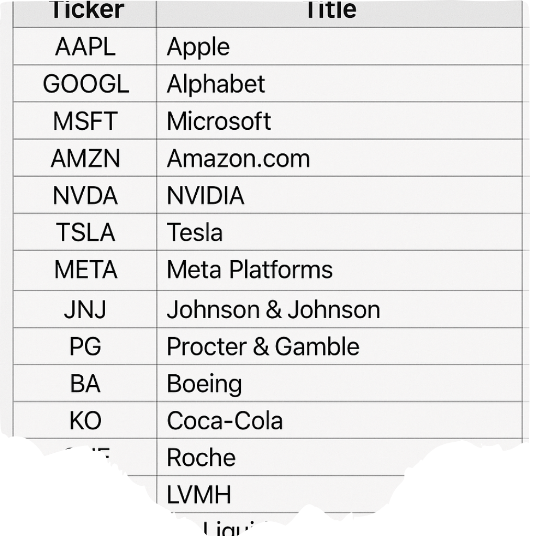Click the Apple title cell

(198, 47)
